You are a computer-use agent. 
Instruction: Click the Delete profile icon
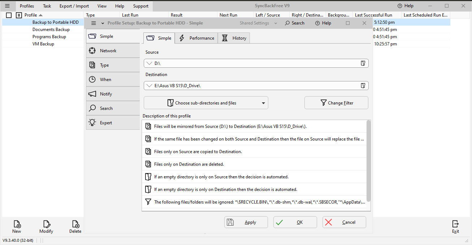[x=75, y=227]
